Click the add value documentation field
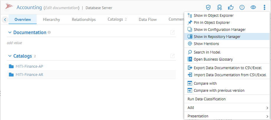 (x=14, y=43)
